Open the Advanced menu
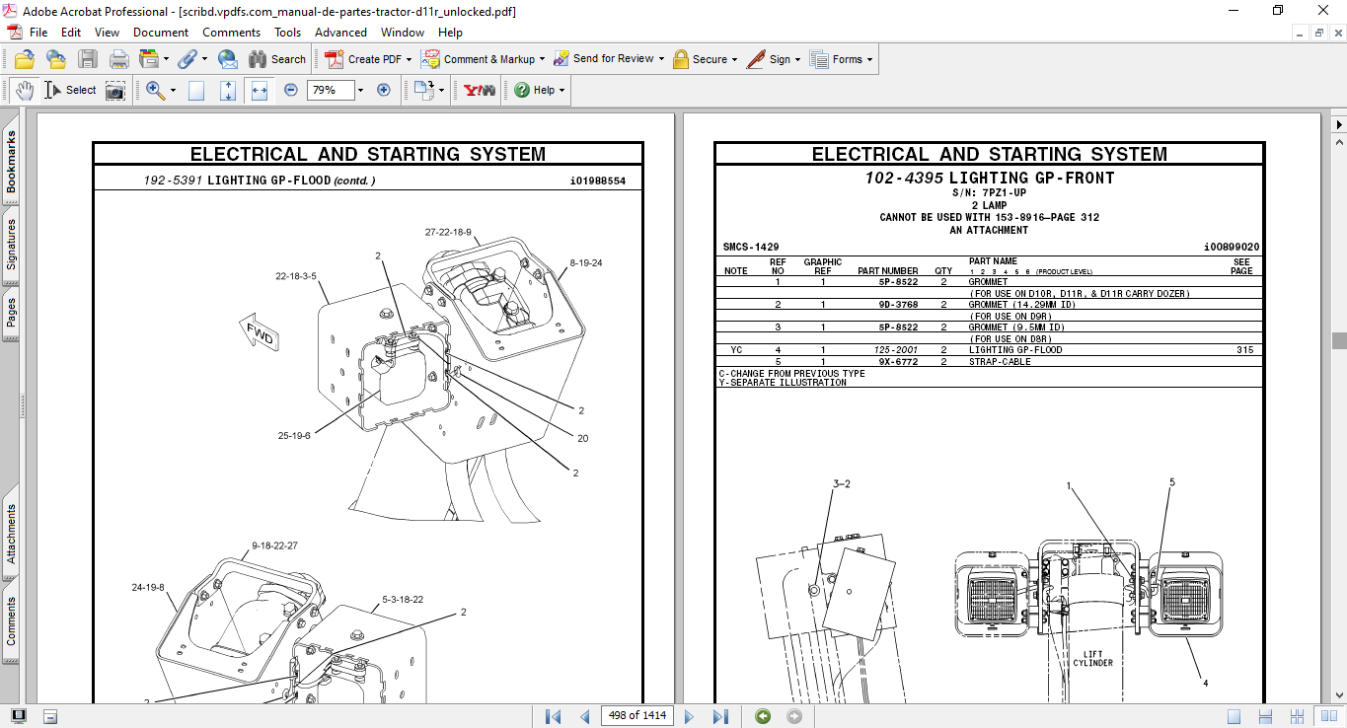1347x728 pixels. pyautogui.click(x=340, y=33)
